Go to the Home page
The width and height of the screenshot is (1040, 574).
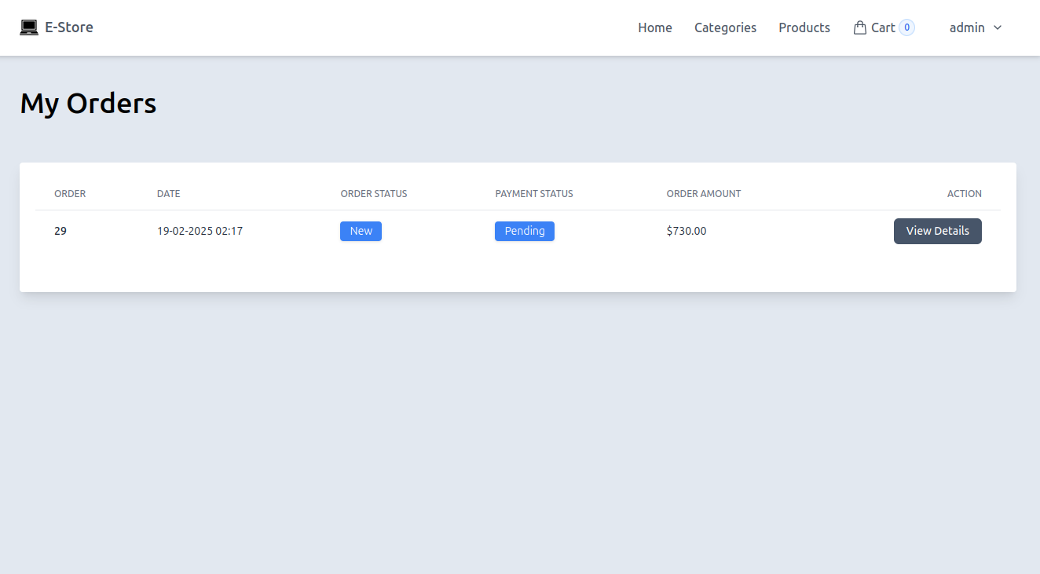[654, 27]
